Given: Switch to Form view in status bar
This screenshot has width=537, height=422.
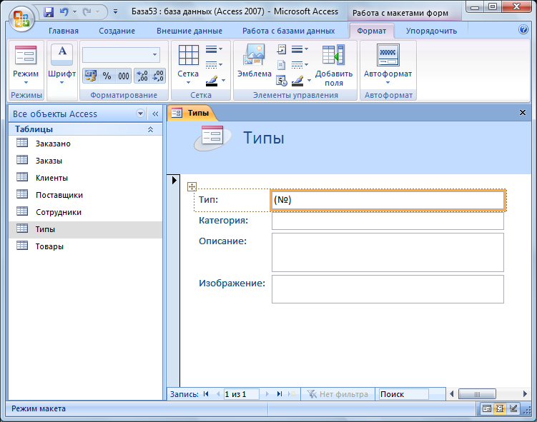Looking at the screenshot, I should [487, 408].
